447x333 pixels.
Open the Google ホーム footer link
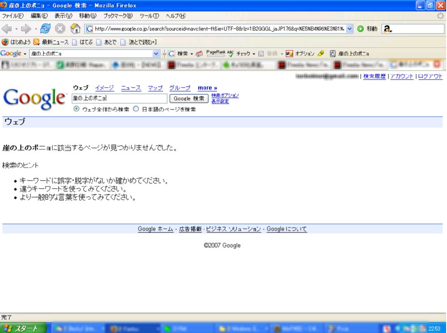[156, 229]
